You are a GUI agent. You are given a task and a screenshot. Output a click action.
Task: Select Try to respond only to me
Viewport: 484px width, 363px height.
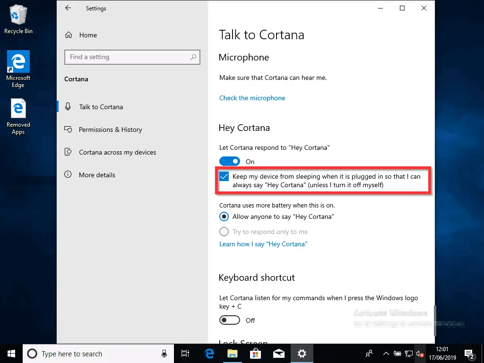224,232
